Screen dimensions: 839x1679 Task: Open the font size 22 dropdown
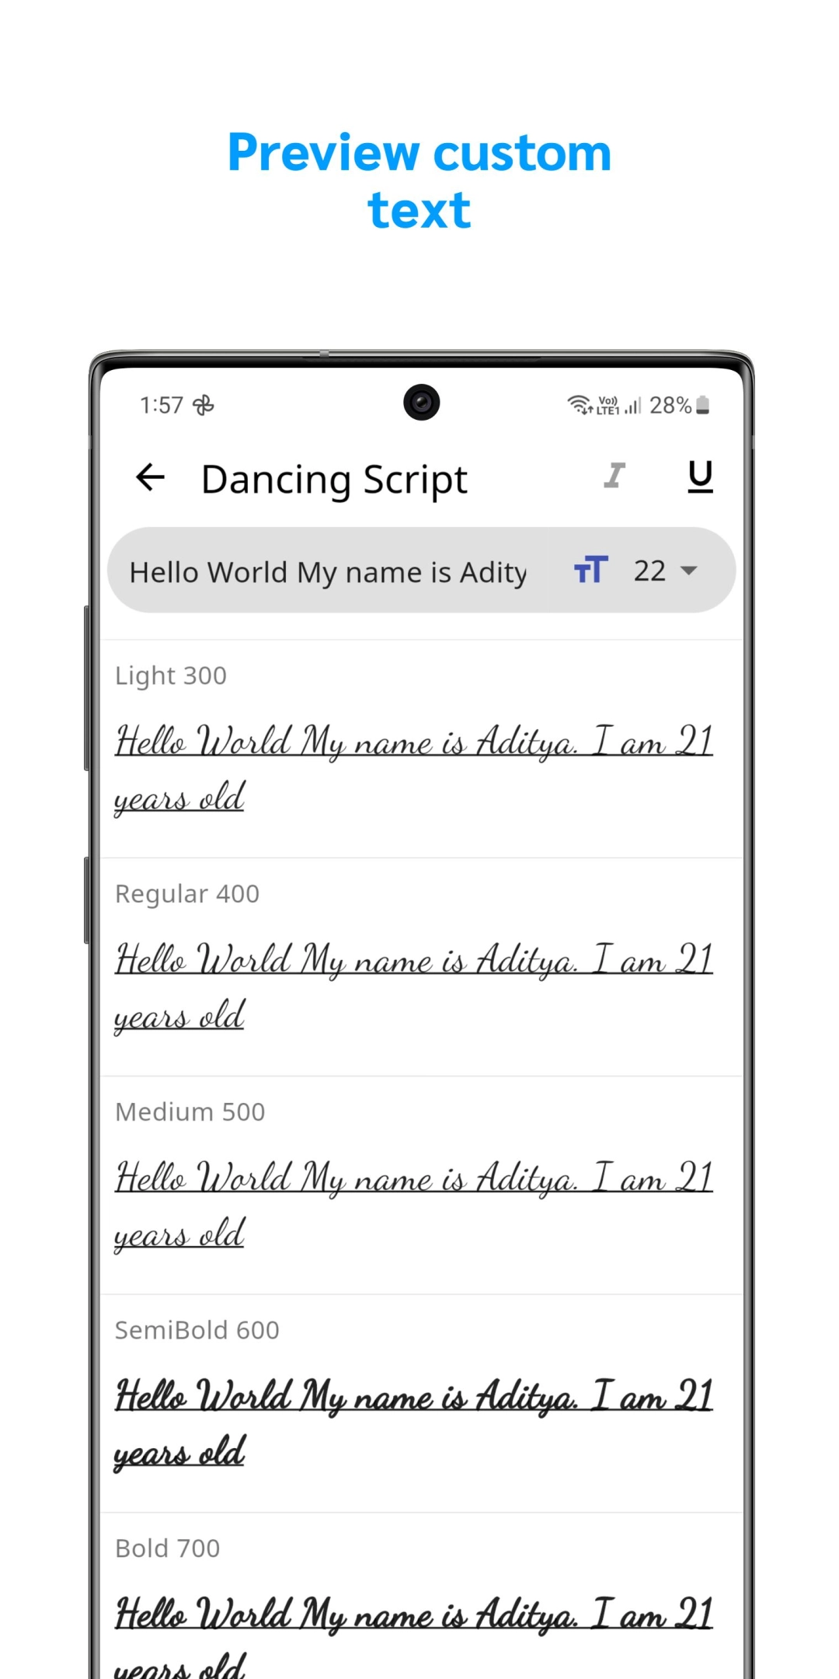(x=650, y=571)
